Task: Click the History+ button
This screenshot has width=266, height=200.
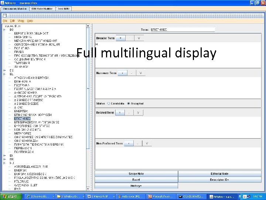Action: click(x=136, y=186)
